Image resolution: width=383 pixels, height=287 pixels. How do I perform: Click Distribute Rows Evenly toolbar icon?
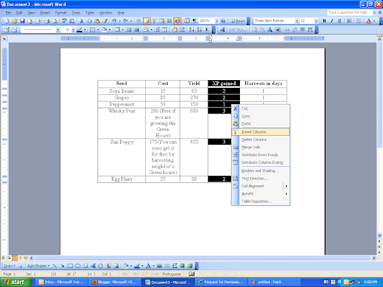[x=157, y=30]
